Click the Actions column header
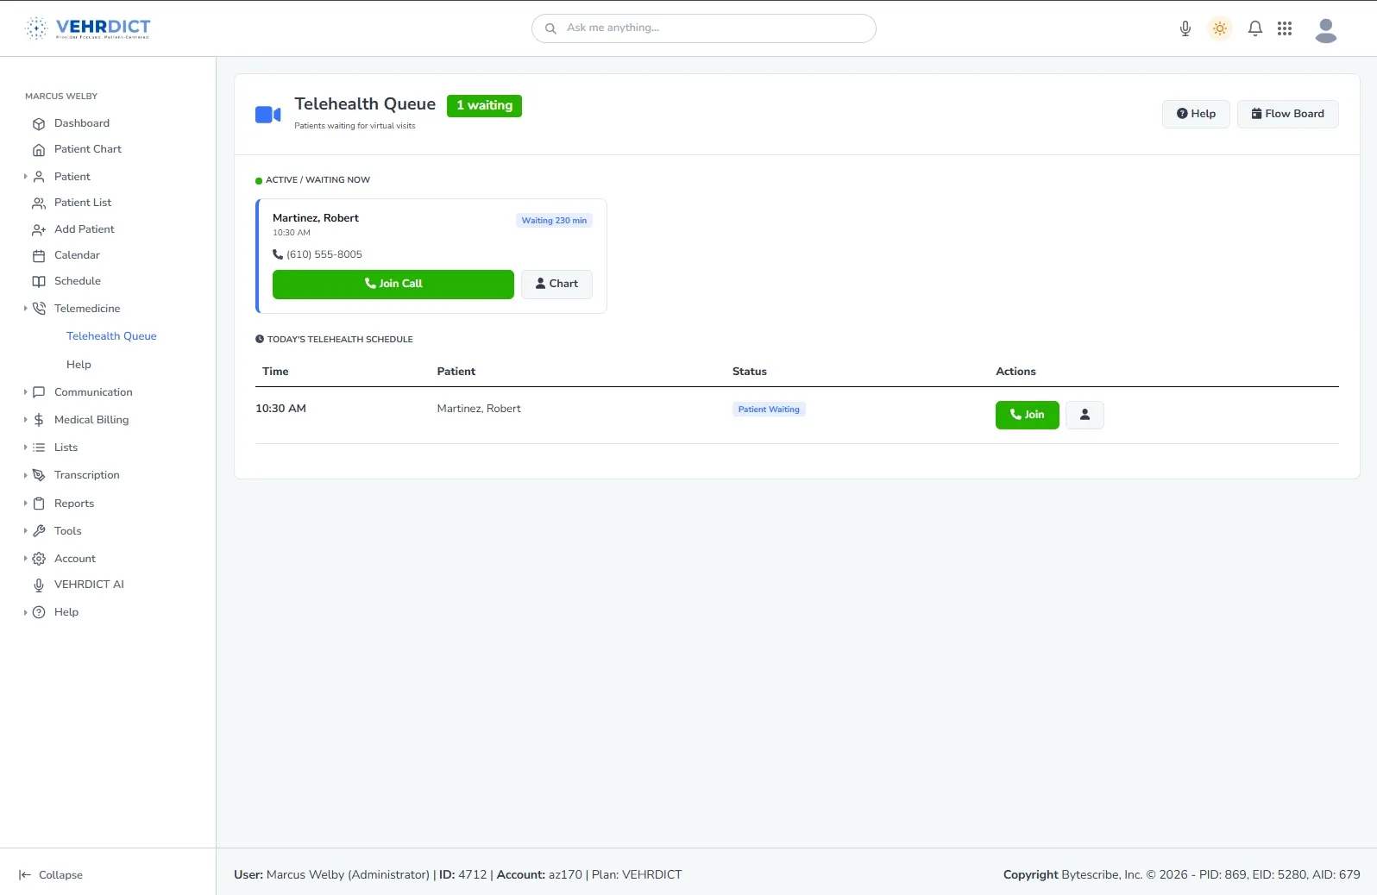The height and width of the screenshot is (895, 1377). (x=1015, y=372)
